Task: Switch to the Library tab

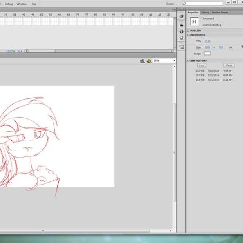Action: [205, 13]
